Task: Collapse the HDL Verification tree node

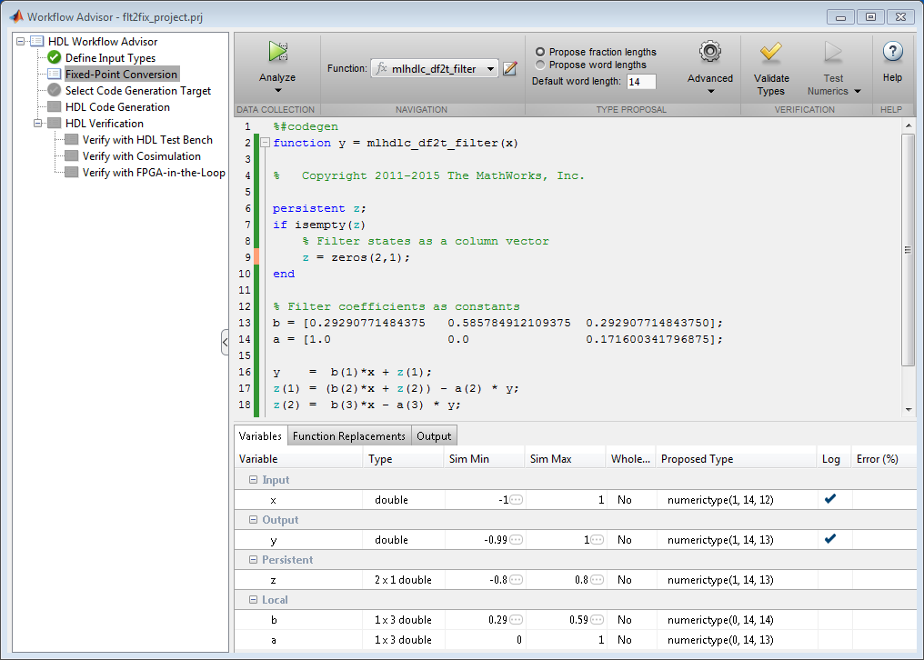Action: pyautogui.click(x=38, y=124)
